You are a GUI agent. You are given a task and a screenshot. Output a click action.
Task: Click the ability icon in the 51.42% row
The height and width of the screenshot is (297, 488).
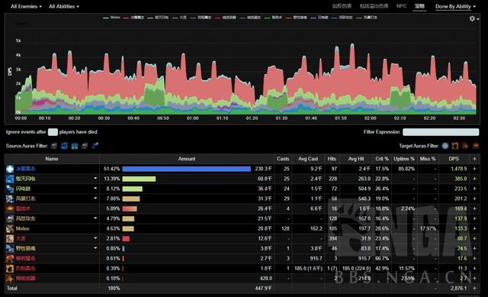click(x=10, y=169)
